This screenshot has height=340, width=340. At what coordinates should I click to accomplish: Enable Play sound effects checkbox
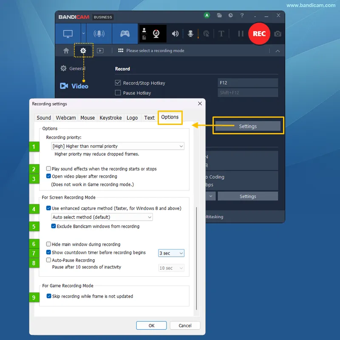click(48, 168)
